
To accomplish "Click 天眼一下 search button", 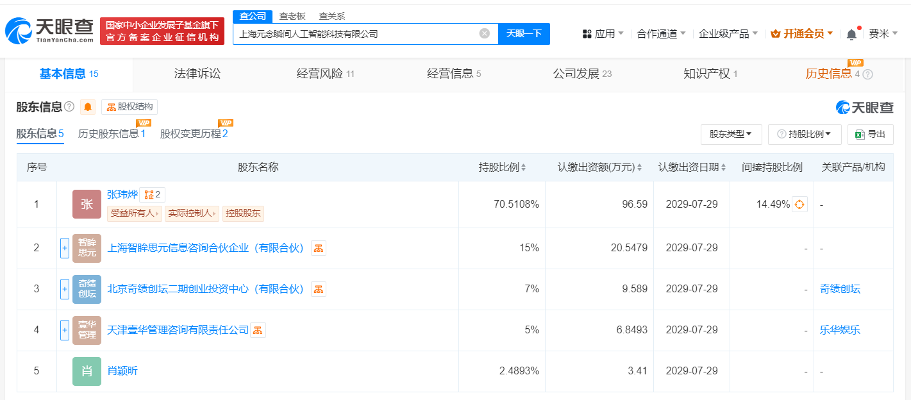I will point(524,34).
